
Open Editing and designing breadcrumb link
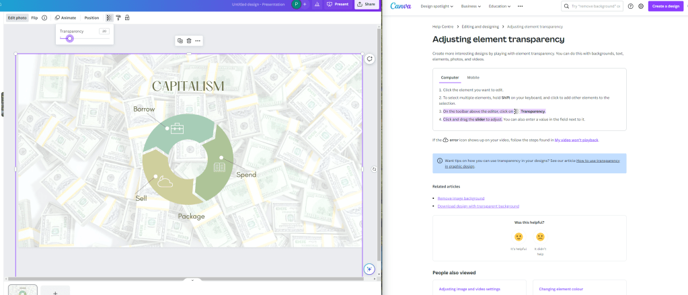tap(480, 27)
